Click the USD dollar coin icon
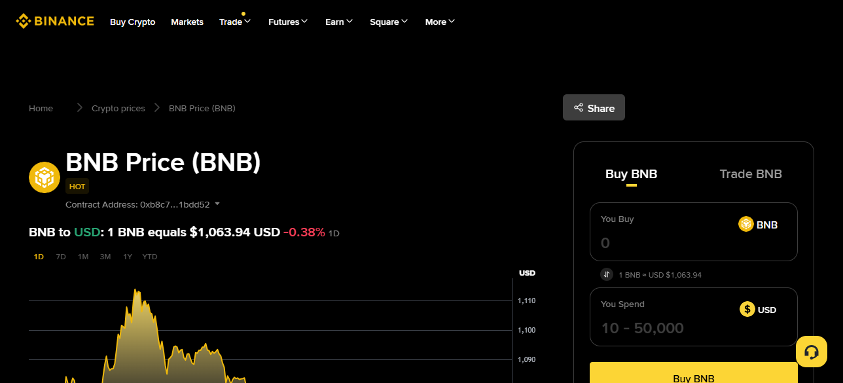Screen dimensions: 843x383 747,310
